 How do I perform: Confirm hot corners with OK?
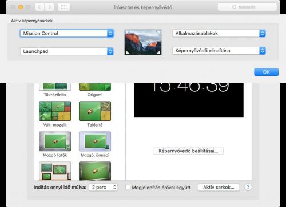click(266, 72)
